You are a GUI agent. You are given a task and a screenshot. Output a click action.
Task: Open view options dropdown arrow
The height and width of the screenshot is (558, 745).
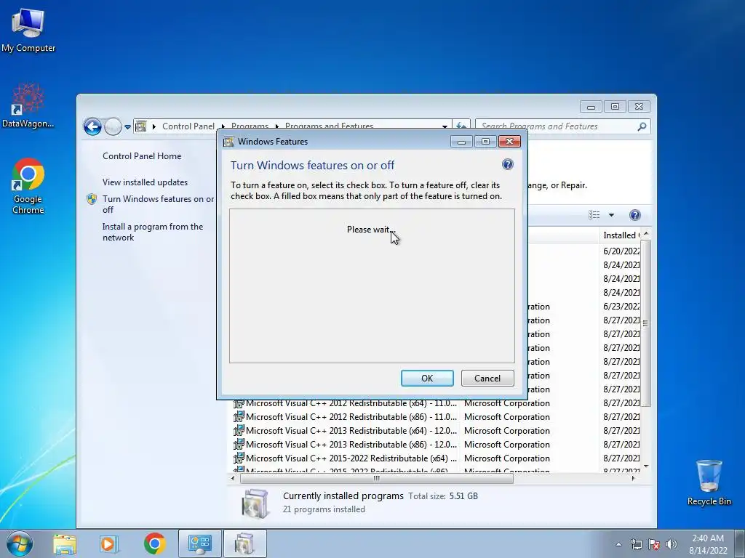click(611, 215)
